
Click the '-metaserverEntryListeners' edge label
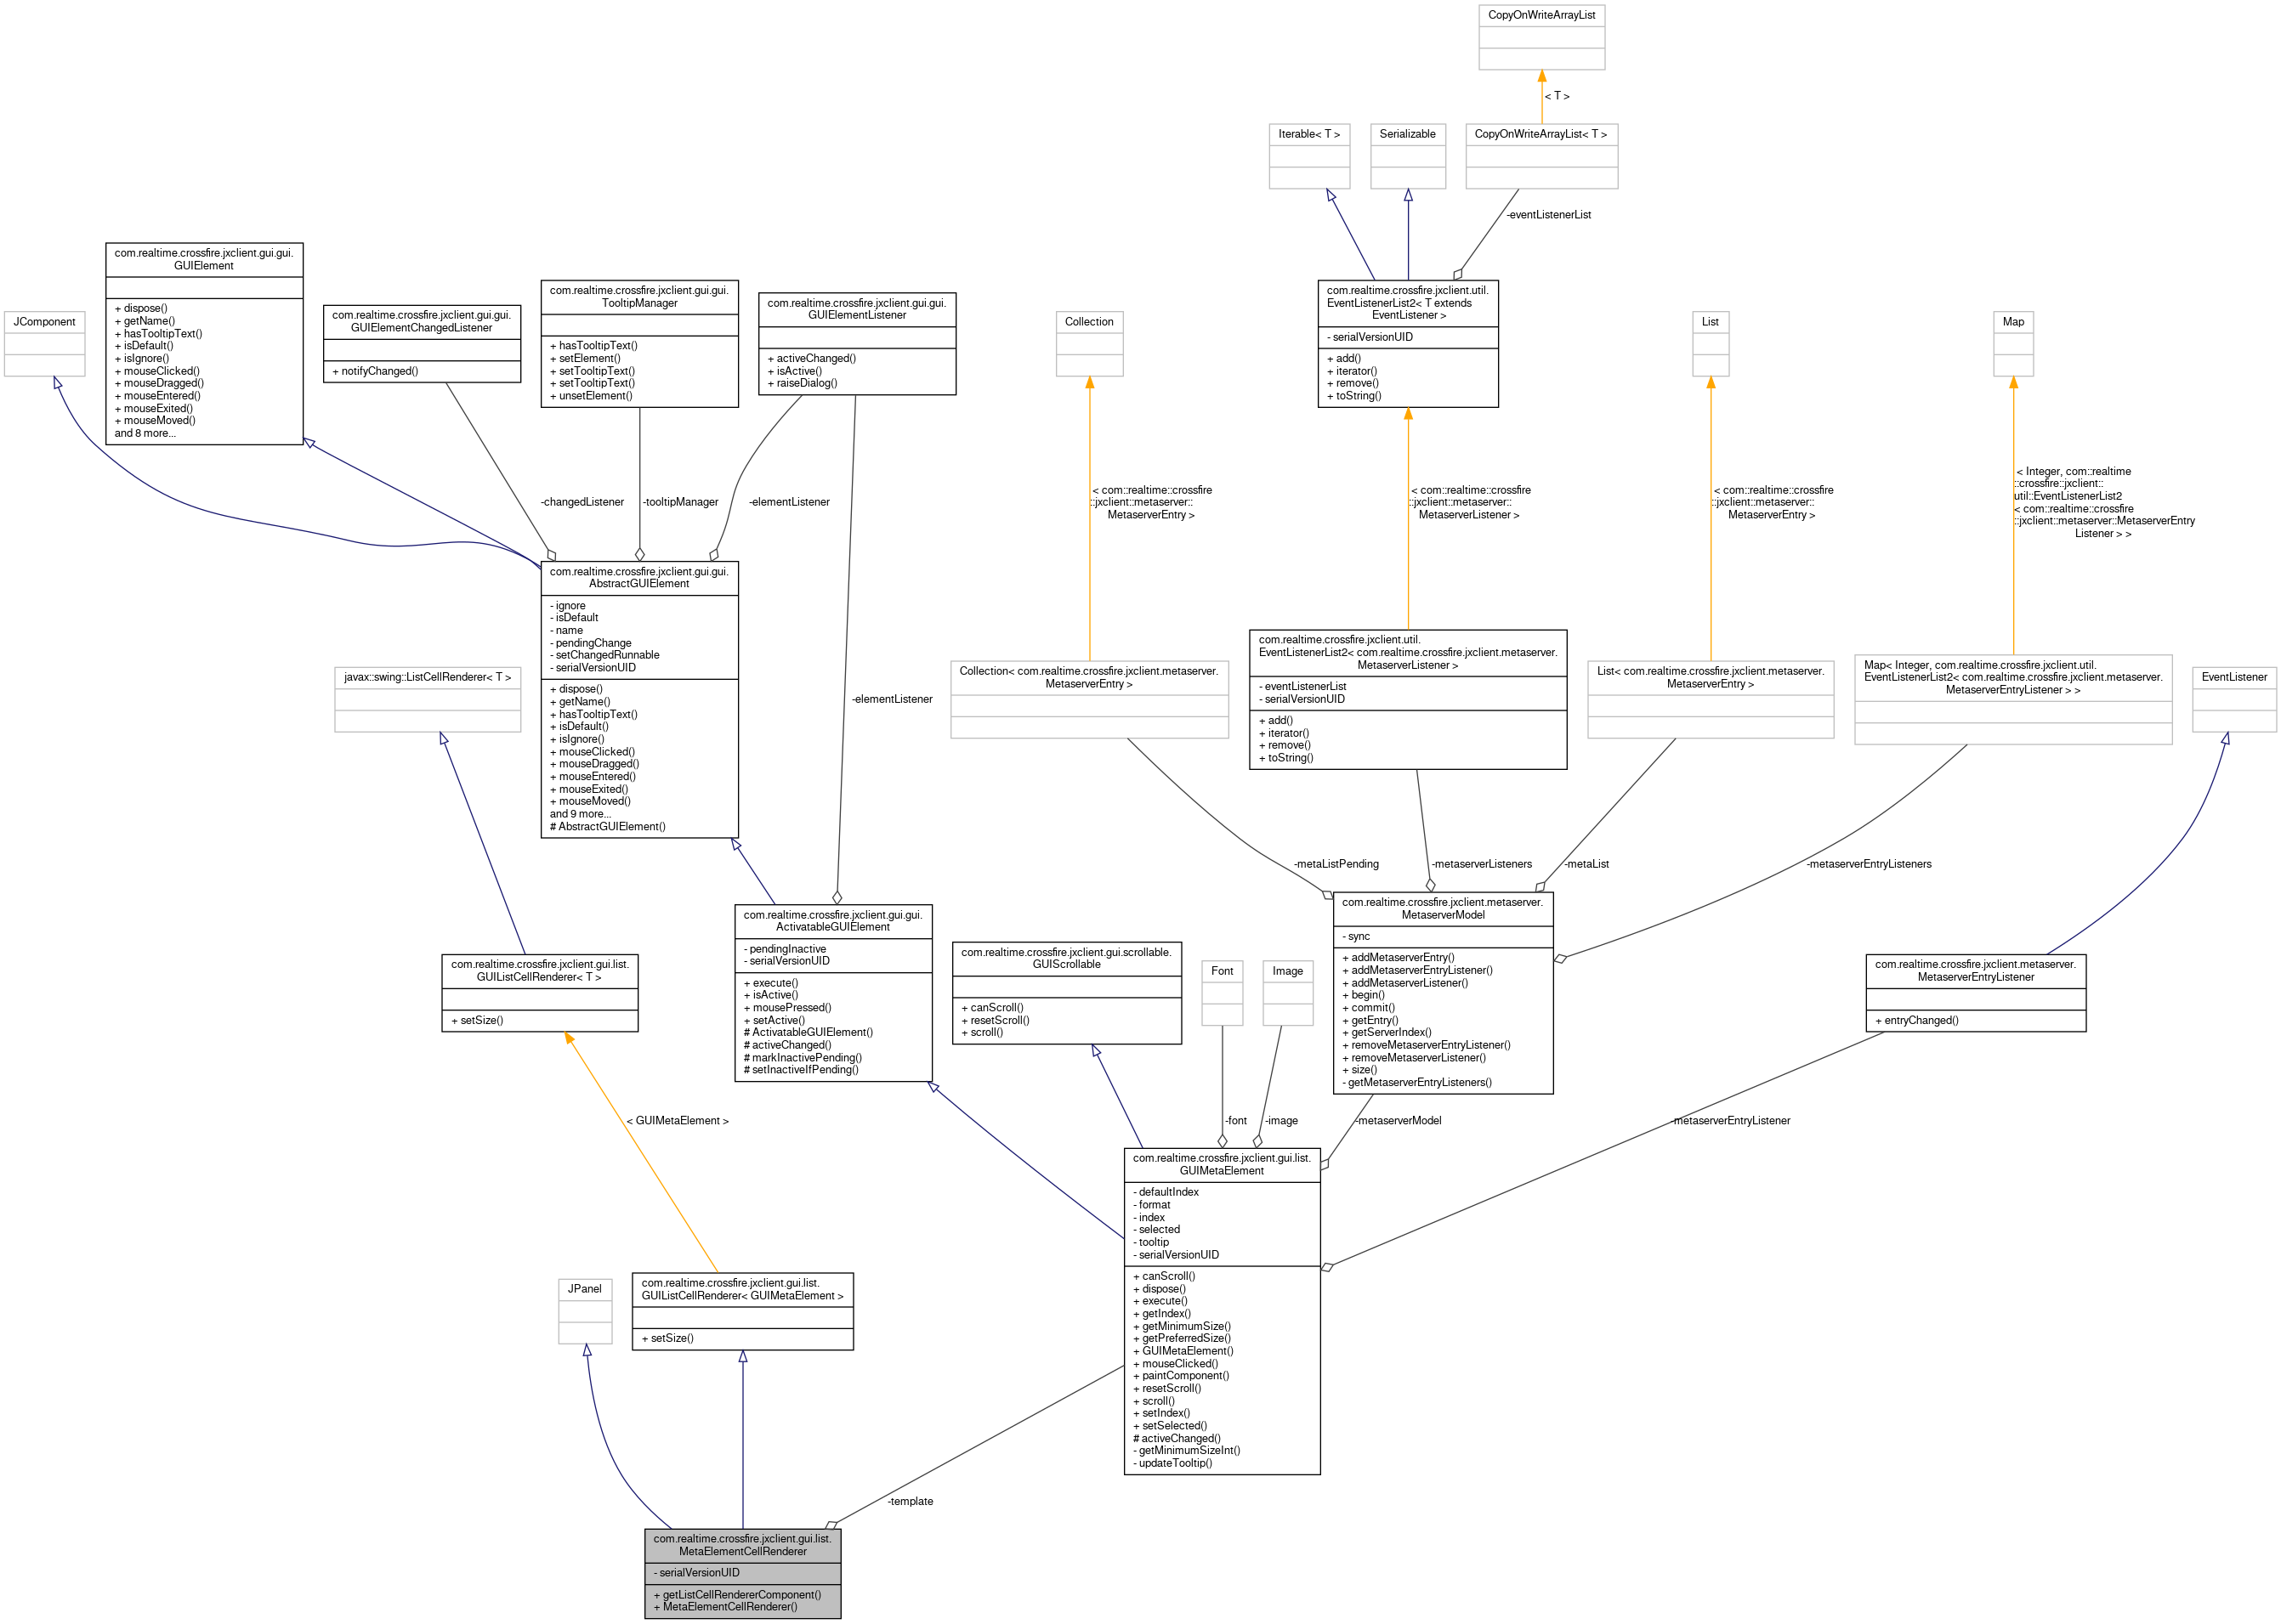coord(1869,864)
